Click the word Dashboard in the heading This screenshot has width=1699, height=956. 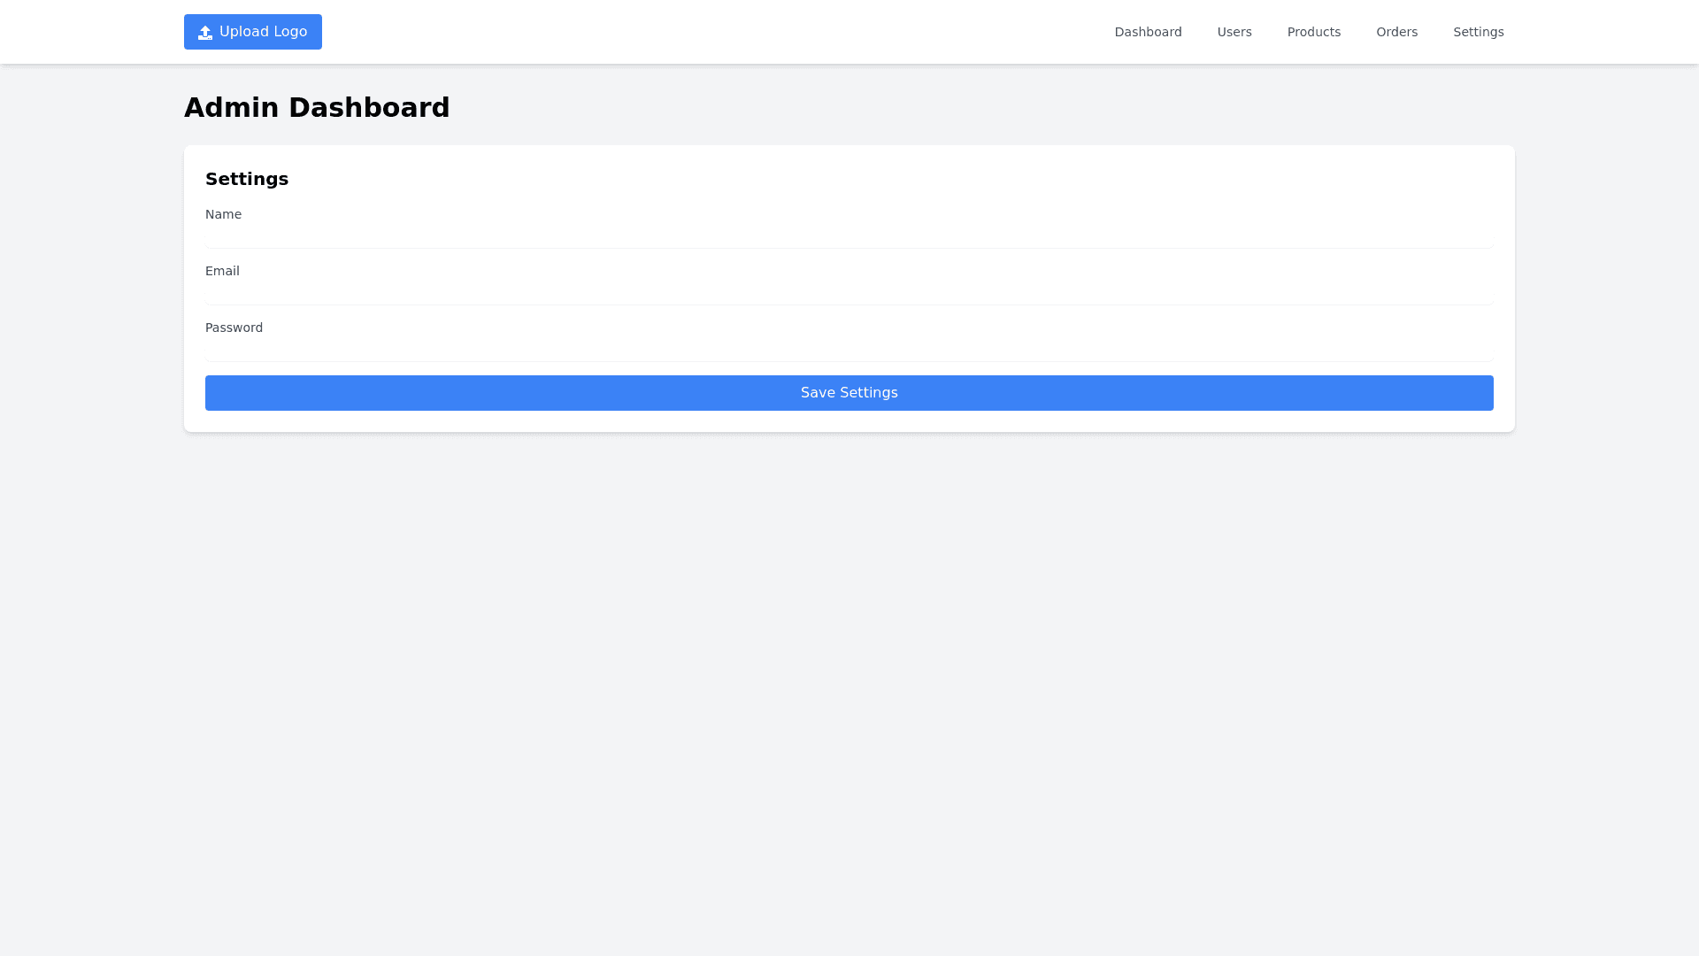pyautogui.click(x=369, y=108)
